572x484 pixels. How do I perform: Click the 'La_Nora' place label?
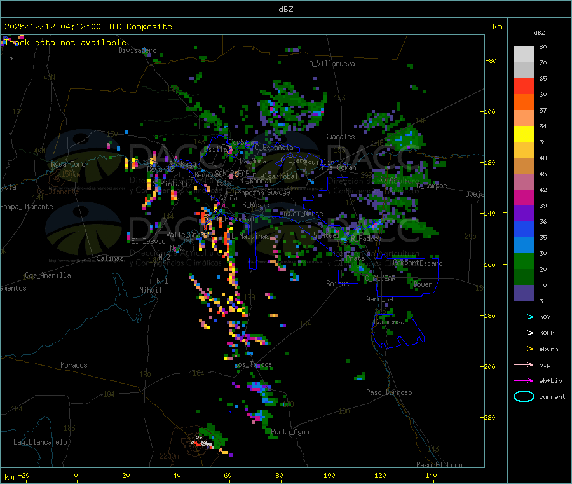(253, 161)
